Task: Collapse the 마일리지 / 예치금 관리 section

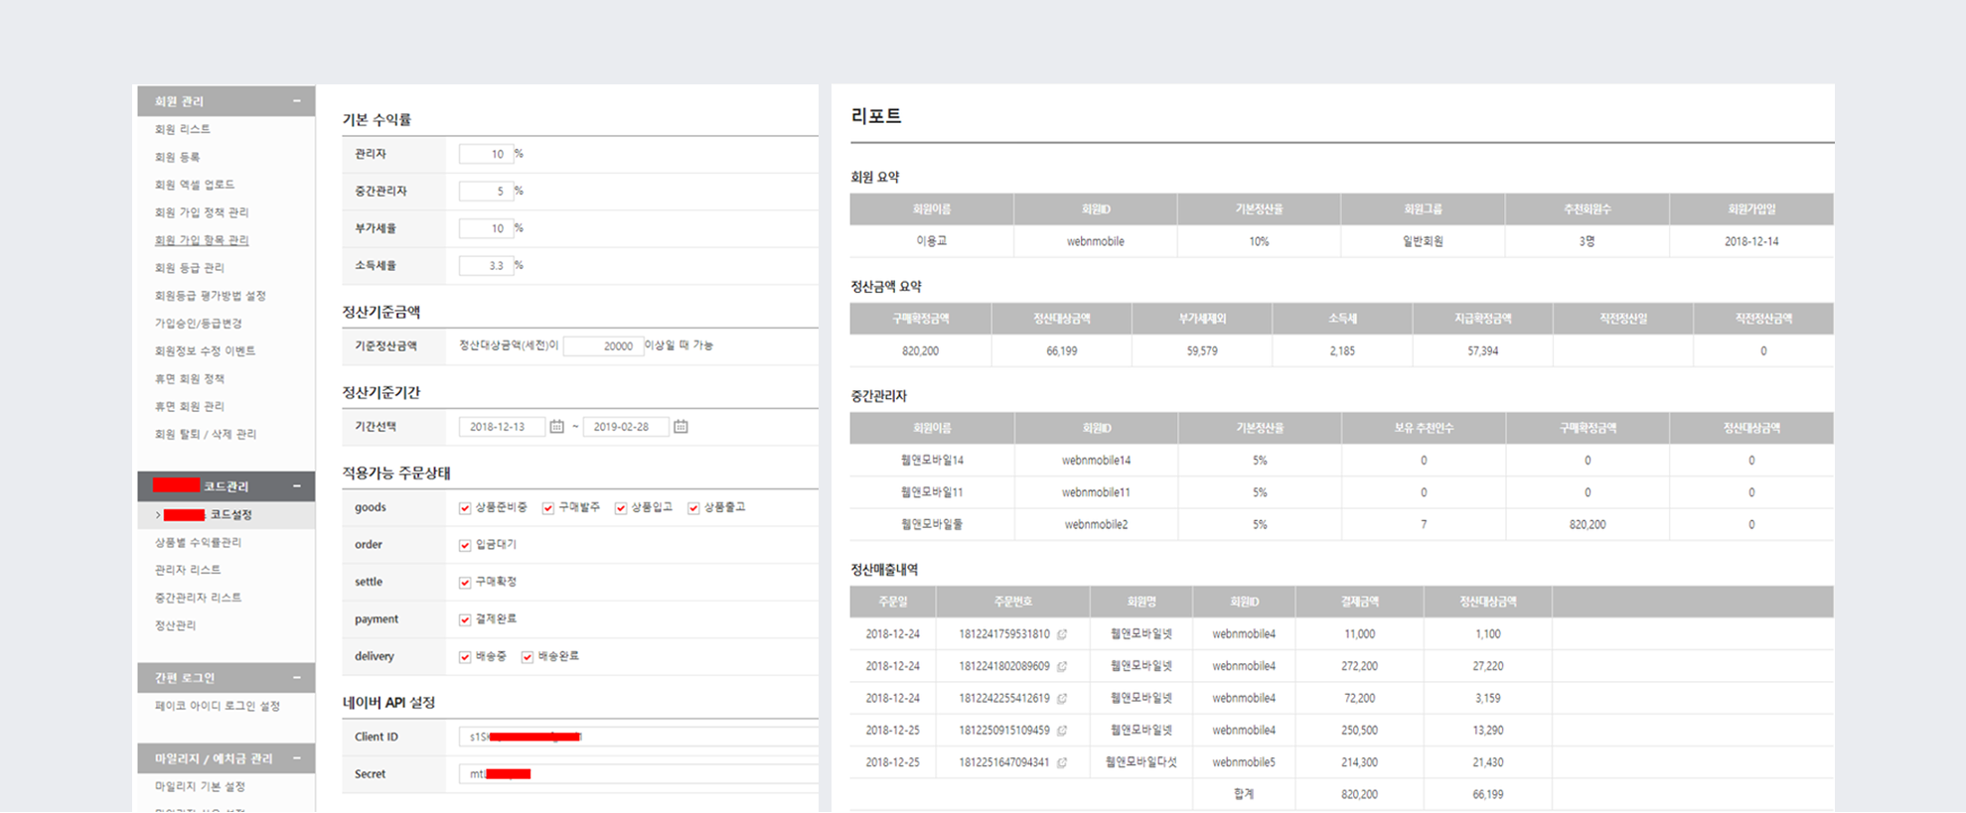Action: tap(296, 758)
